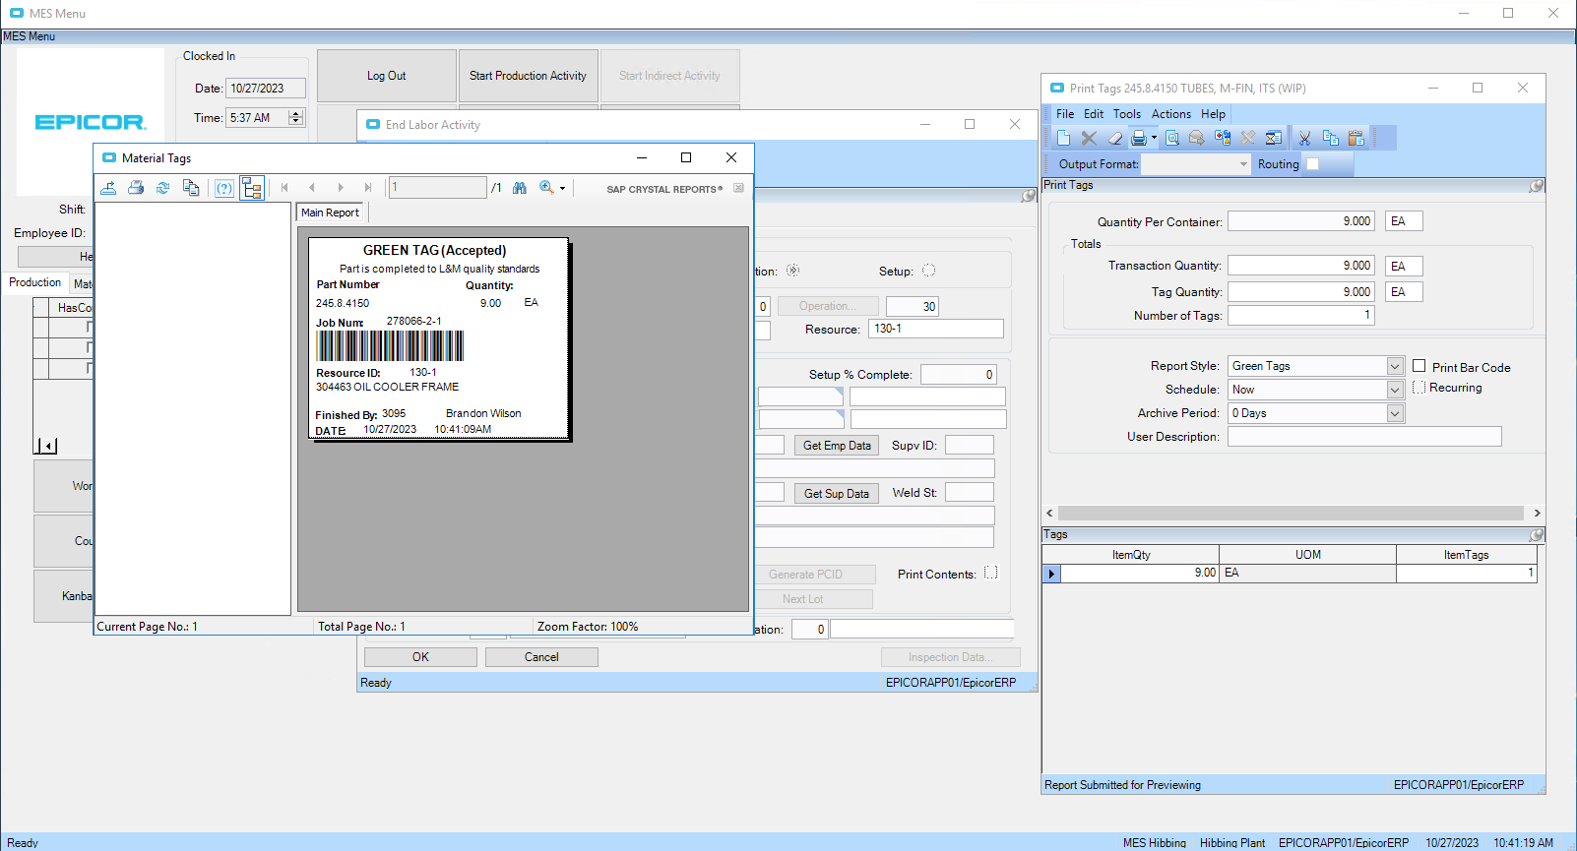Click the Email icon in Print Tags toolbar
The image size is (1577, 851).
tap(1197, 138)
